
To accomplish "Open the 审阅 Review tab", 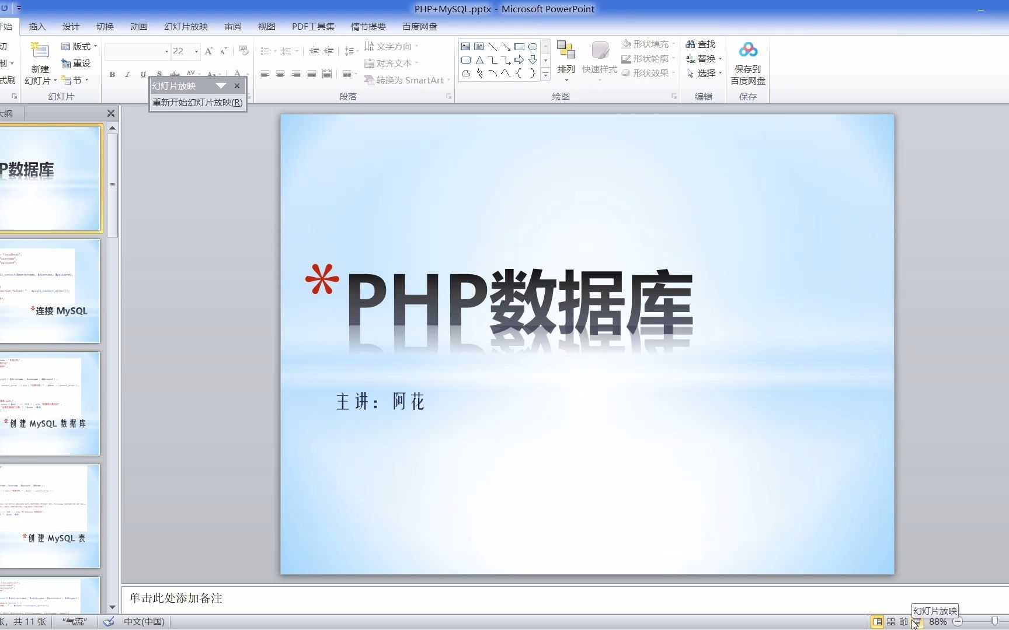I will point(233,26).
